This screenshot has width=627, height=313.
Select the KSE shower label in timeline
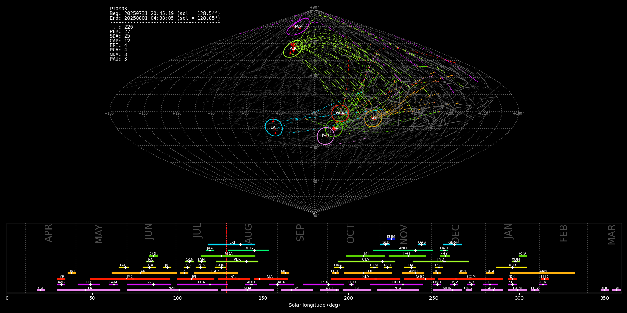coord(41,288)
